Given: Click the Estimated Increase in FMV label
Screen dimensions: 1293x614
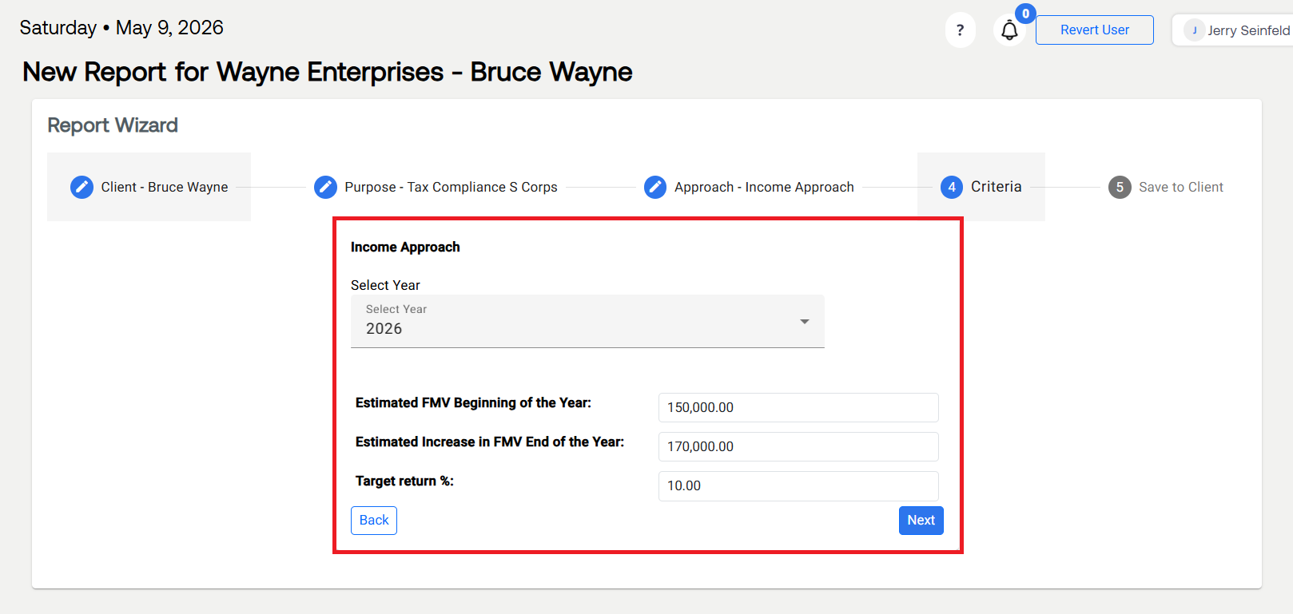Looking at the screenshot, I should point(490,442).
